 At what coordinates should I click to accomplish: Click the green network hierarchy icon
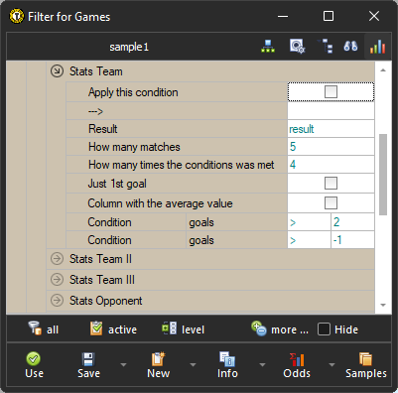[268, 47]
